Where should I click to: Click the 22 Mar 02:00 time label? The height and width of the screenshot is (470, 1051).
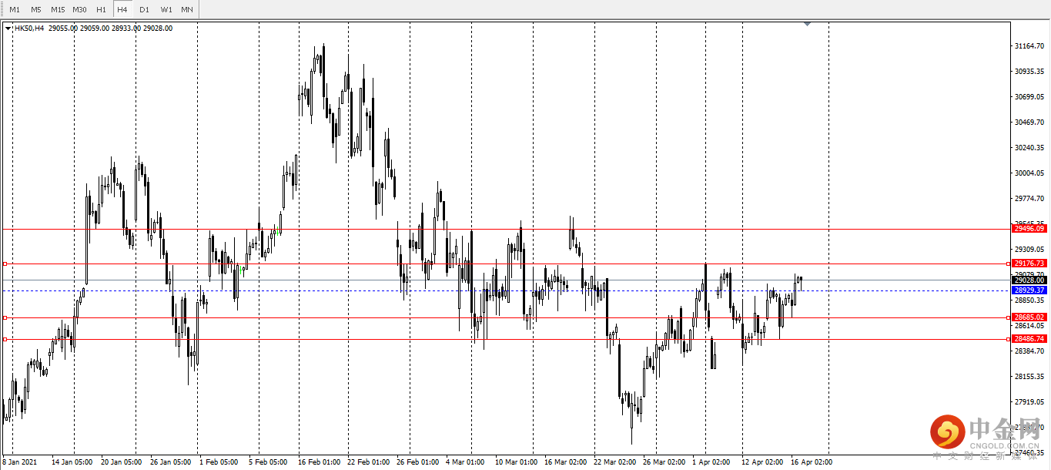coord(615,462)
